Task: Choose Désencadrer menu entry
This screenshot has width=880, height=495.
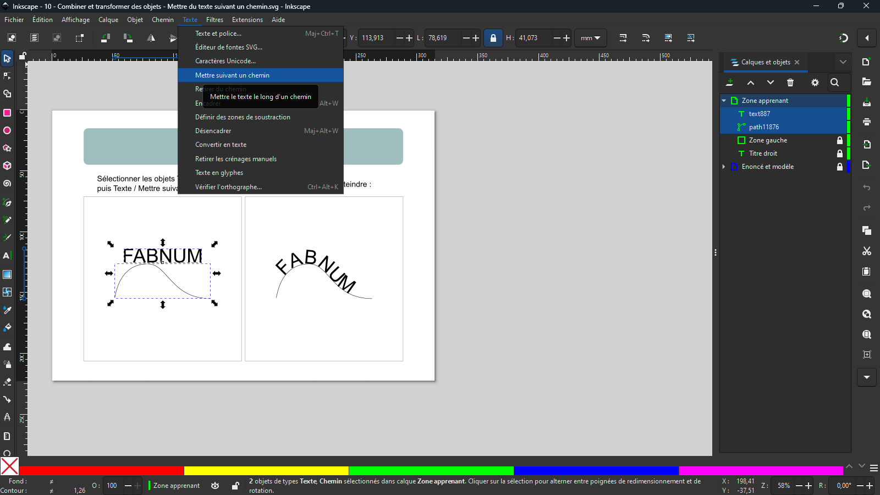Action: pos(261,131)
